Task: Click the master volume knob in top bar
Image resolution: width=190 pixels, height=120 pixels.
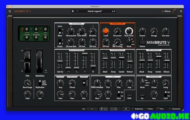Action: 175,11
